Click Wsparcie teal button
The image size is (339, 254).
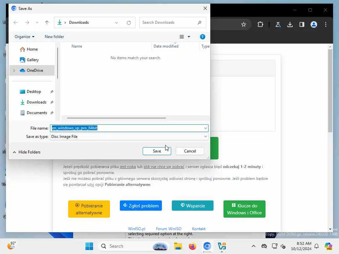coord(192,206)
